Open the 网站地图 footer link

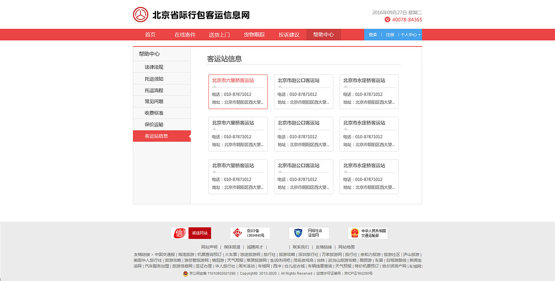click(346, 247)
